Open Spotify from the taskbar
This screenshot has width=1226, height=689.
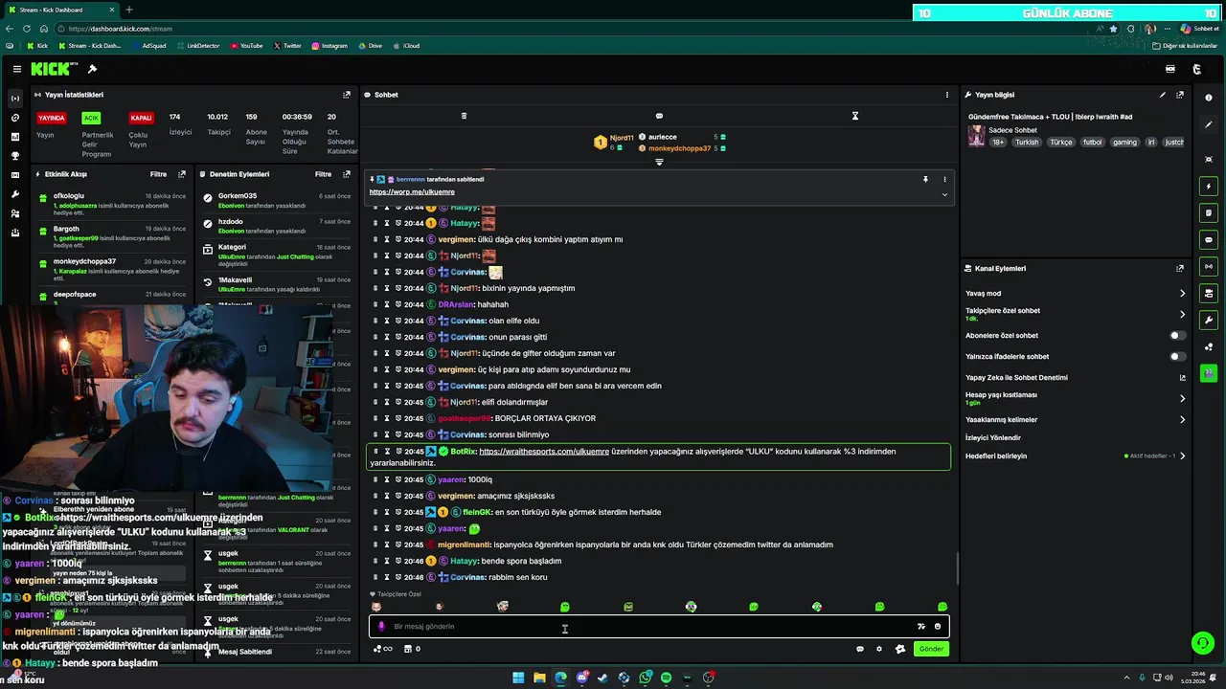(x=666, y=678)
